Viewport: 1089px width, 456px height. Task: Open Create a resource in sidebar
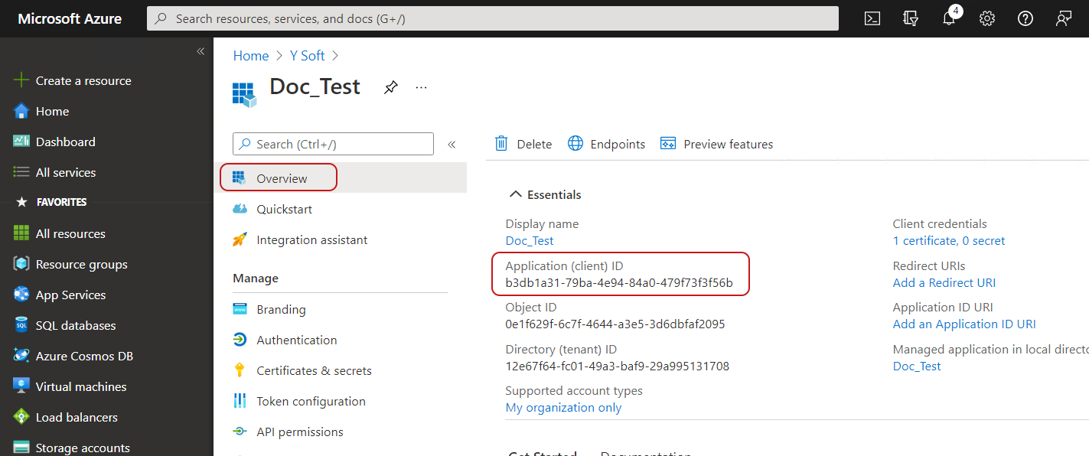point(83,80)
